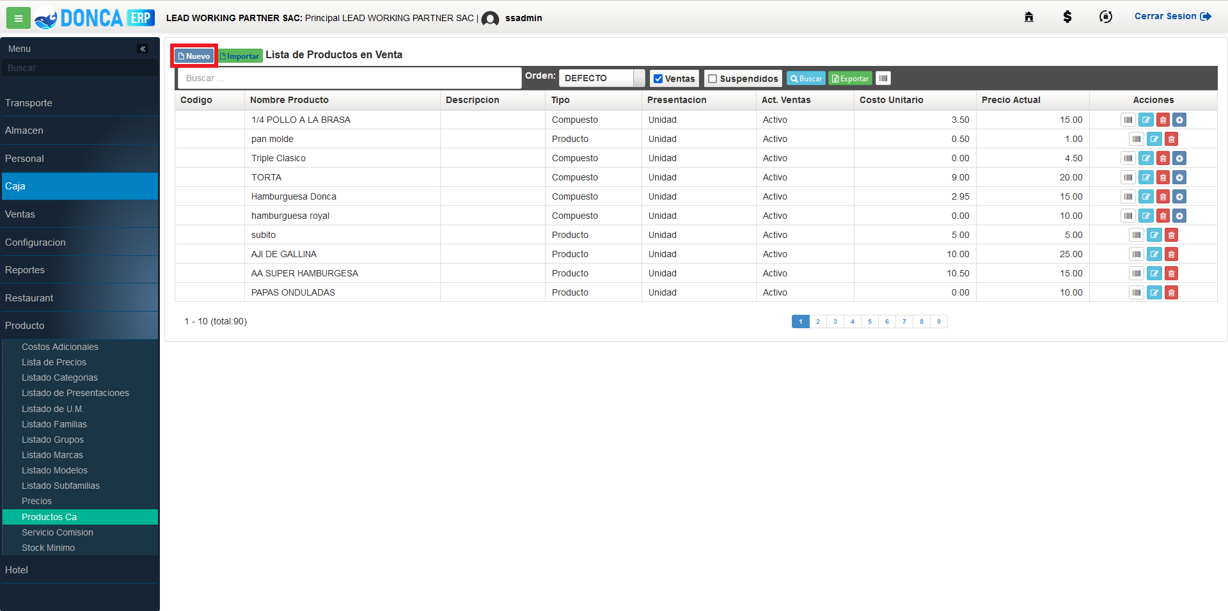Open Listado de Presentaciones item
Screen dimensions: 1228x611
click(75, 393)
